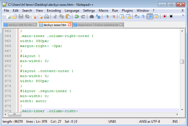Cut the selection with the scissors icon
This screenshot has width=188, height=126.
55,16
